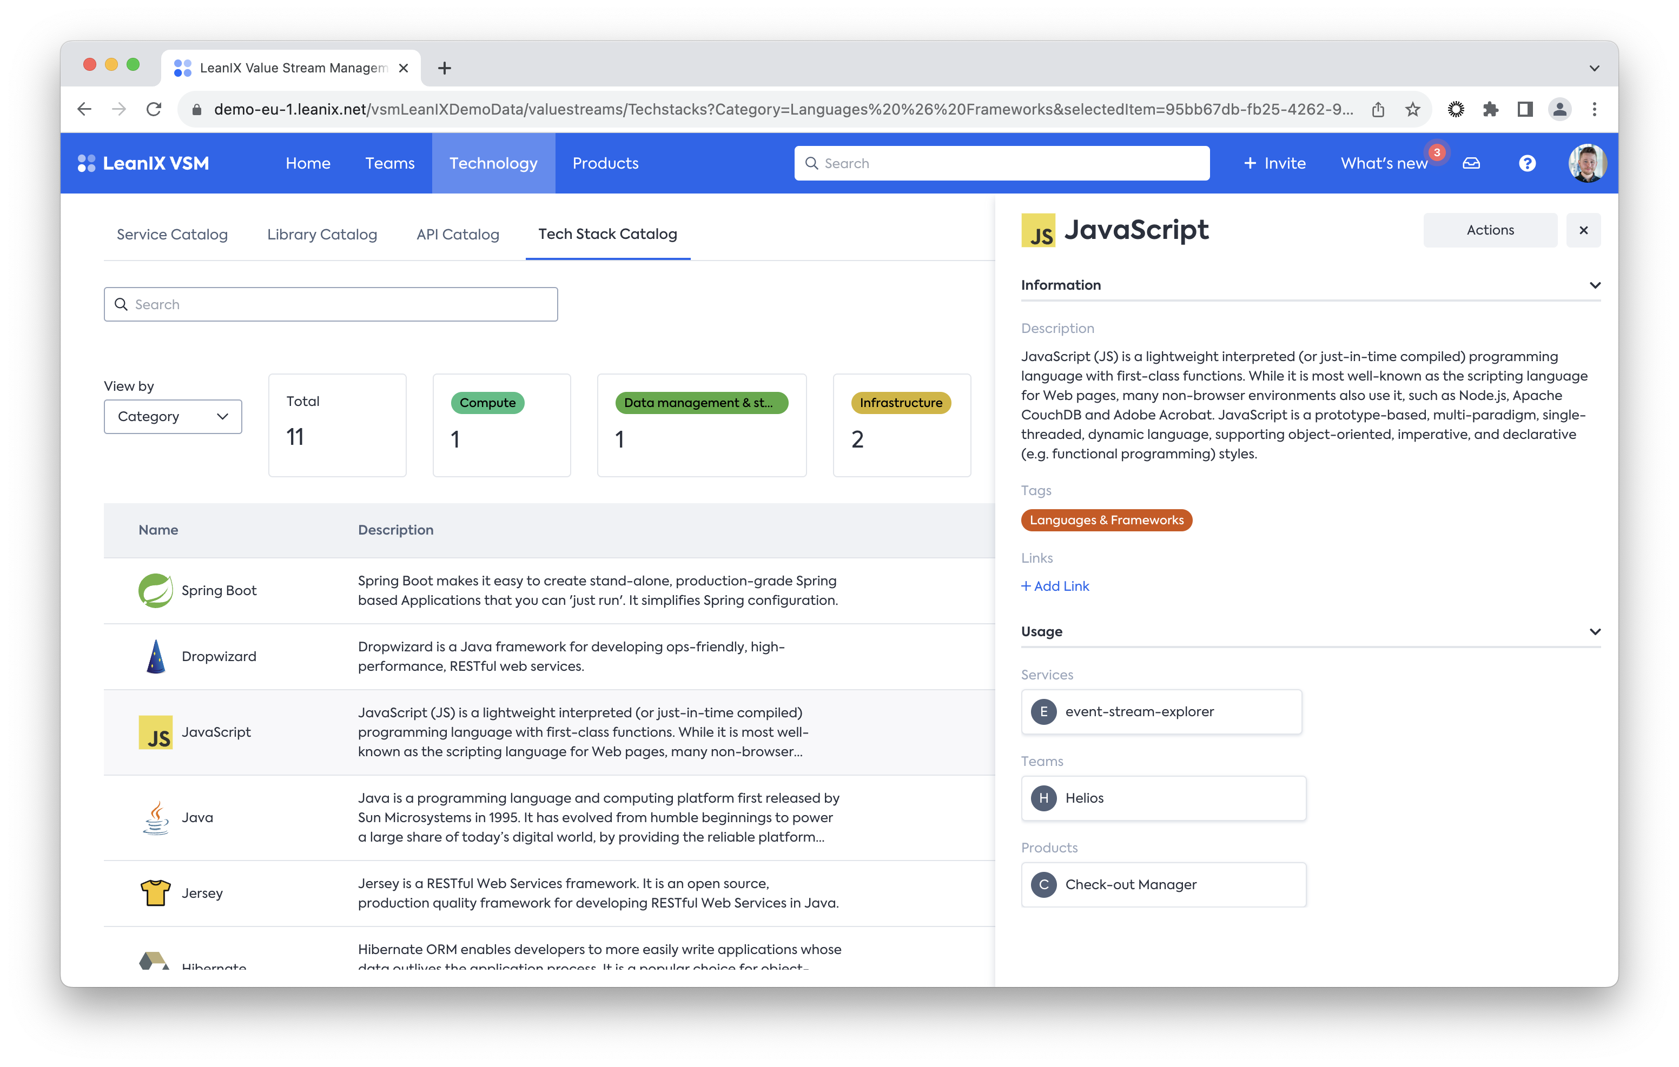Image resolution: width=1679 pixels, height=1067 pixels.
Task: Collapse the Usage section
Action: click(x=1595, y=631)
